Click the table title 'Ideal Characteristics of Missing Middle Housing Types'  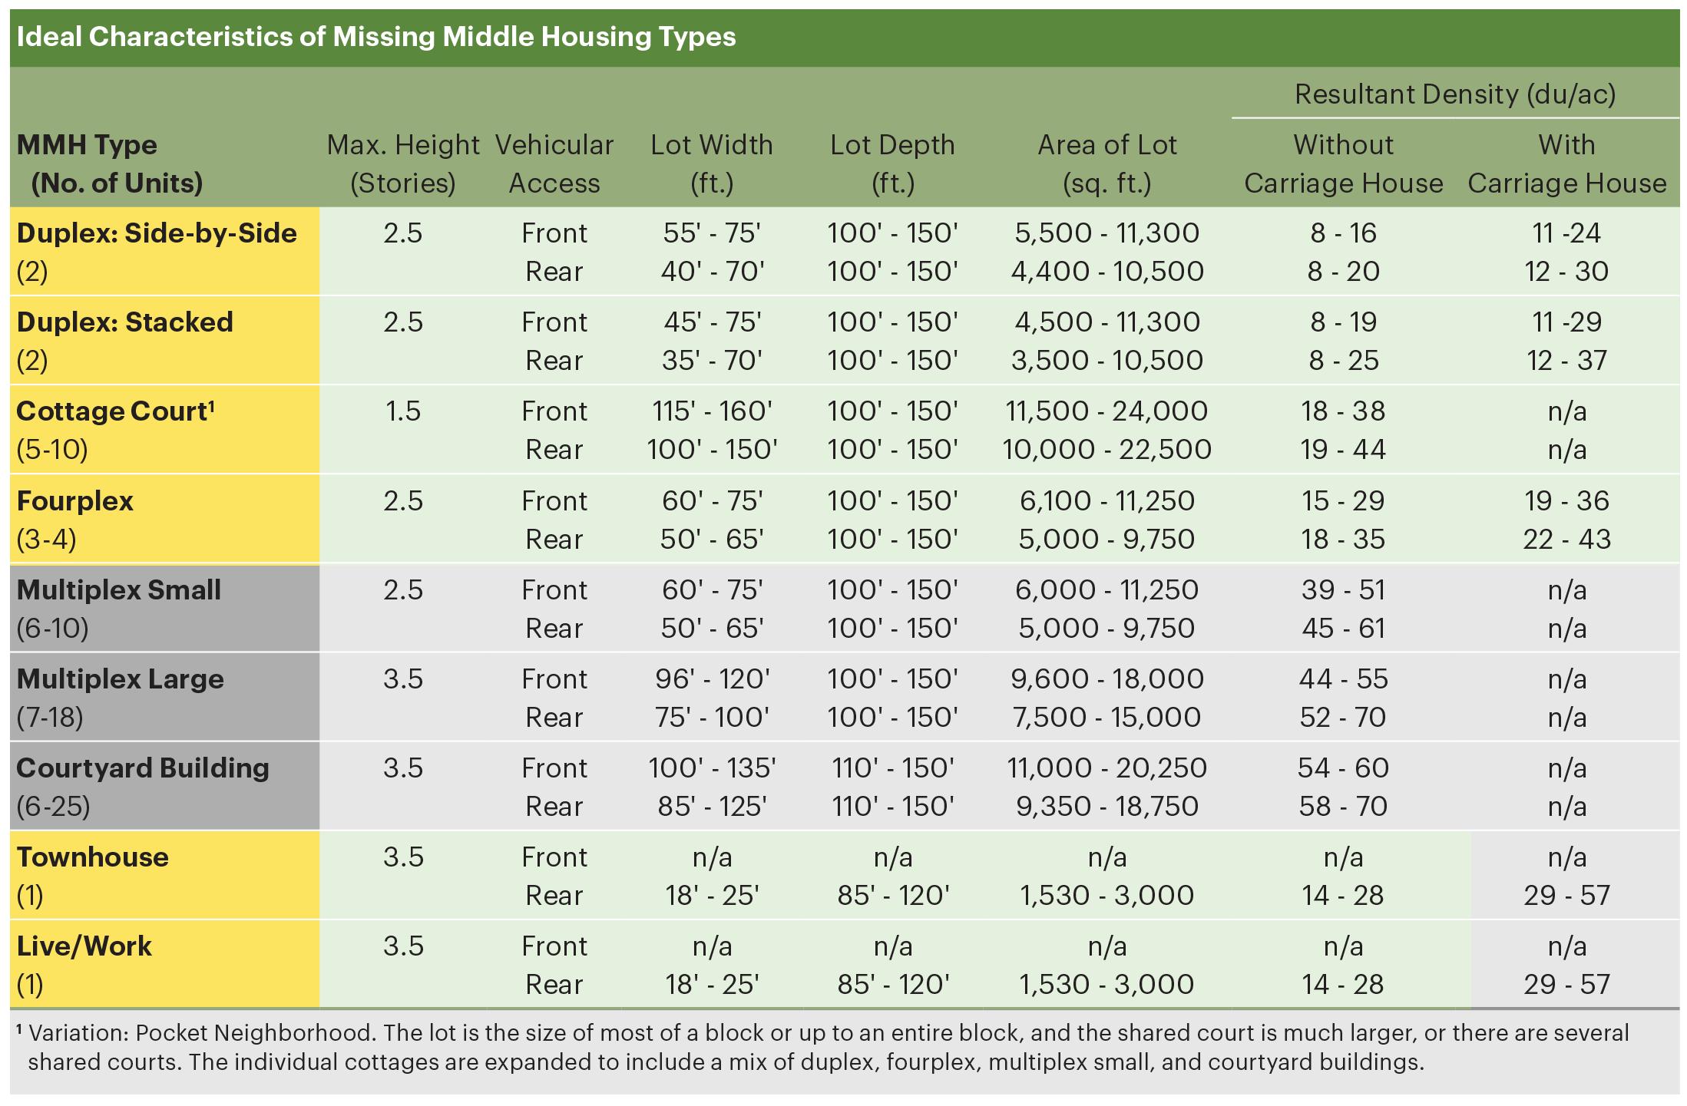376,37
